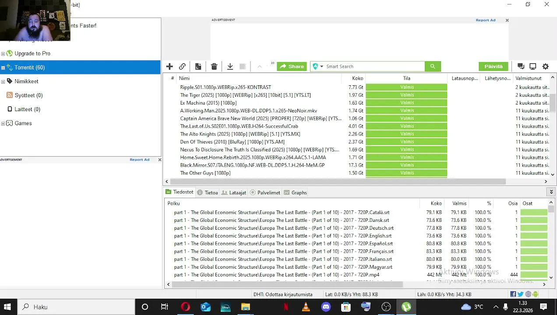Open remote monitor icon in toolbar
Image resolution: width=557 pixels, height=315 pixels.
(533, 66)
